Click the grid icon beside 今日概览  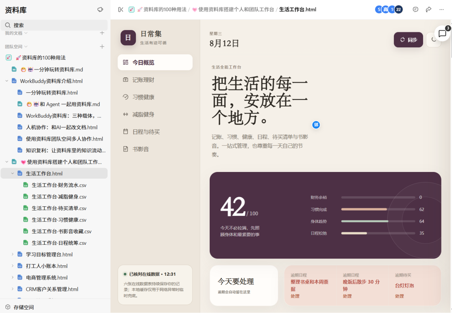pos(126,62)
